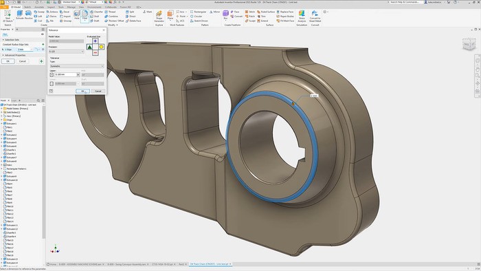This screenshot has width=481, height=271.
Task: Select the Split tool
Action: pos(130,12)
